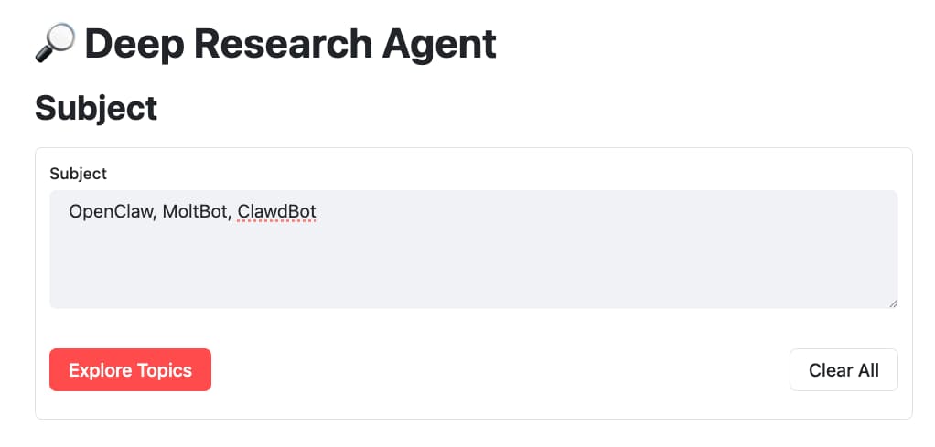Click the bold Subject section heading
The width and height of the screenshot is (935, 447).
point(96,108)
